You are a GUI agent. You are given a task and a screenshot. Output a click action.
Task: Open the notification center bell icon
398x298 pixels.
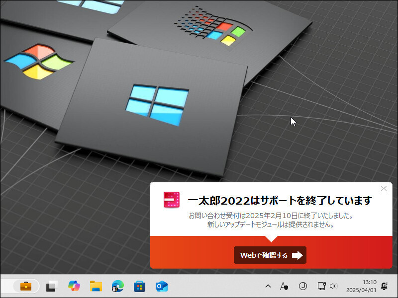click(x=384, y=287)
